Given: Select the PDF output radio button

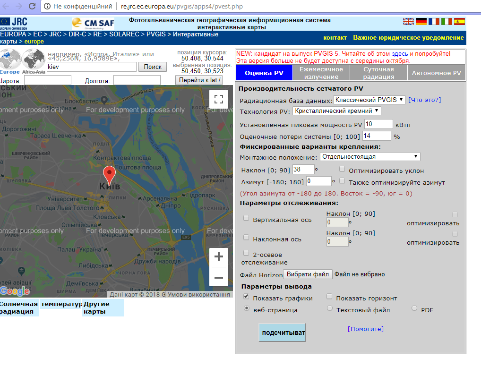Looking at the screenshot, I should click(414, 308).
